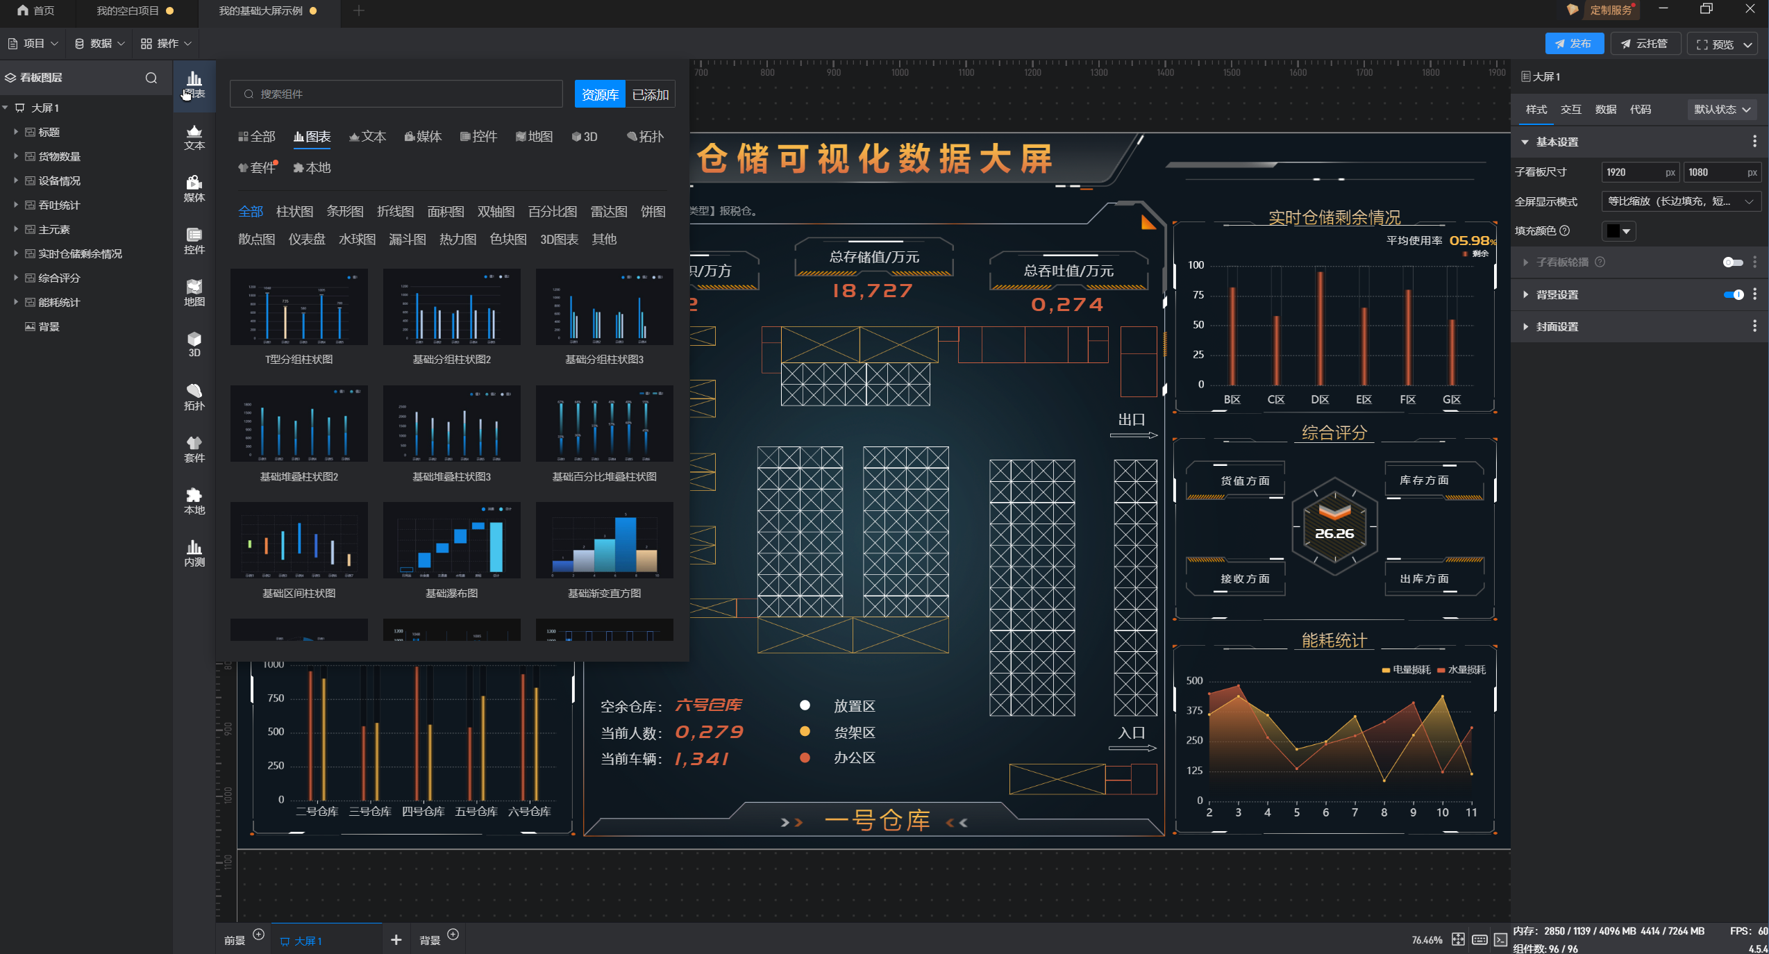1769x954 pixels.
Task: Switch to the 已添加 added components view
Action: (x=650, y=94)
